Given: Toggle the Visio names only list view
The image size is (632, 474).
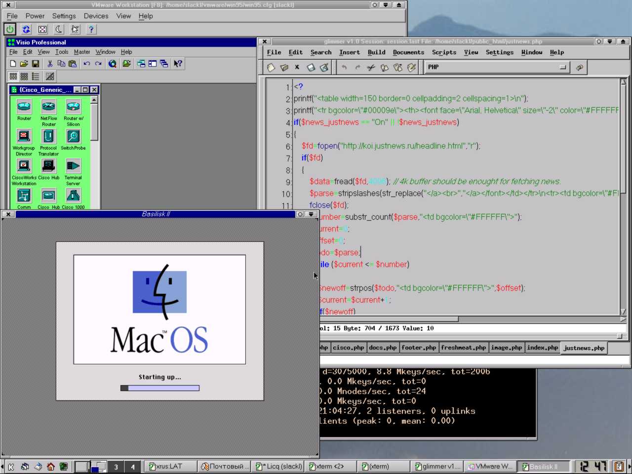Looking at the screenshot, I should 36,77.
